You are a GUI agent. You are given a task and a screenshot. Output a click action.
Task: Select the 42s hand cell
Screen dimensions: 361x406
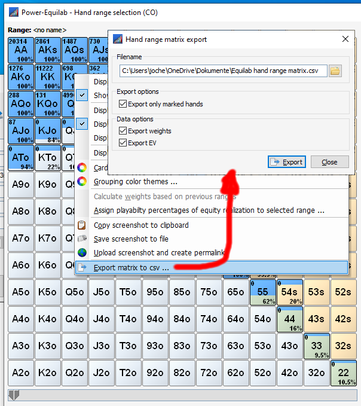tap(344, 319)
